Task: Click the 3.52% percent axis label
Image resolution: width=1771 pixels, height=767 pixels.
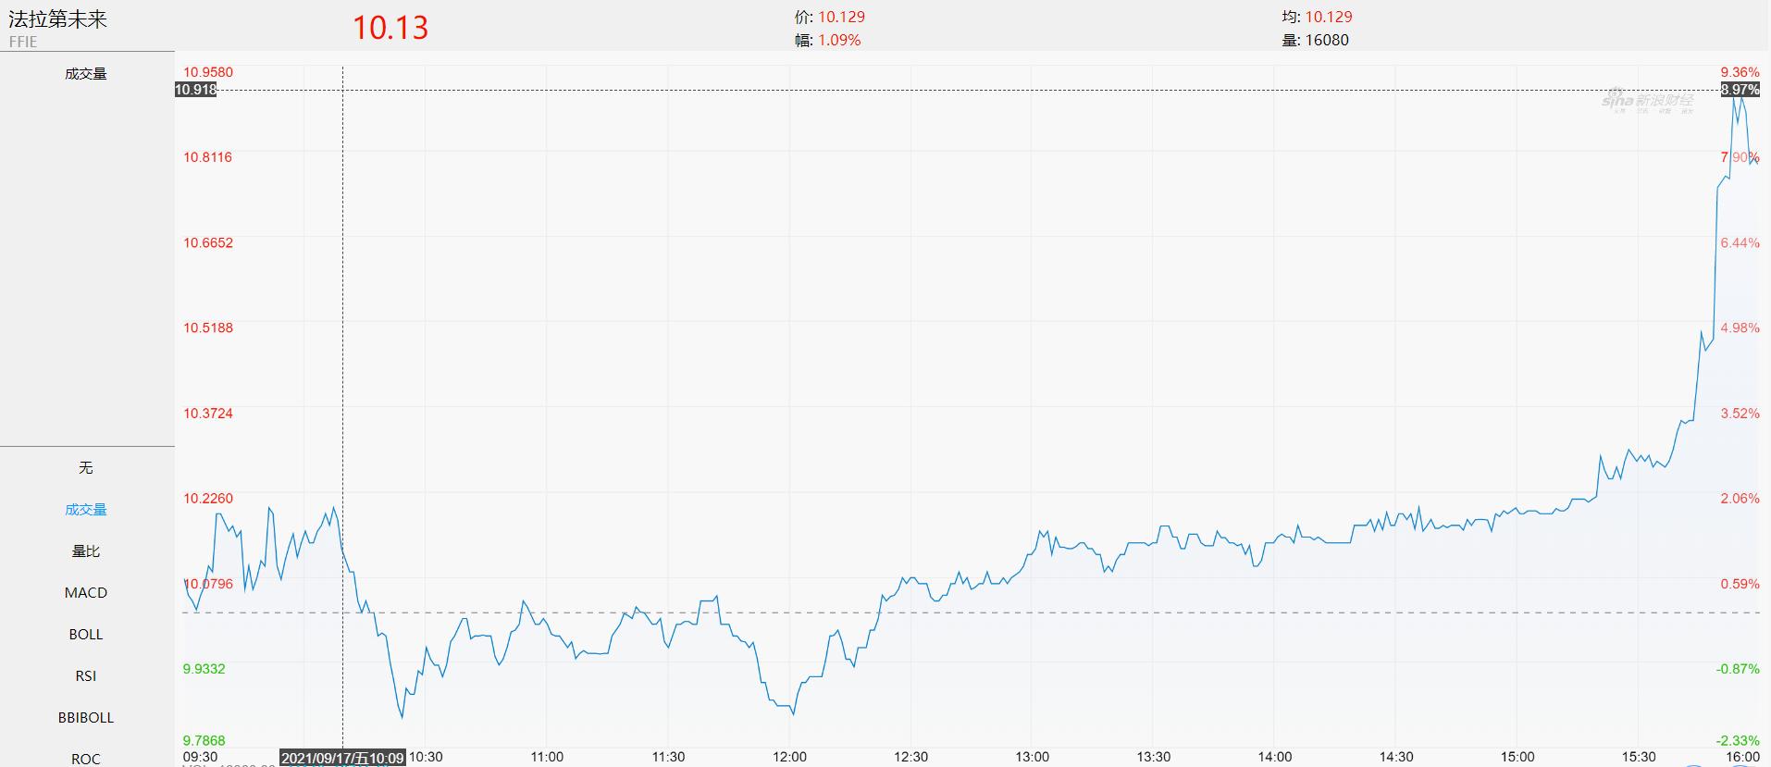Action: (1740, 414)
